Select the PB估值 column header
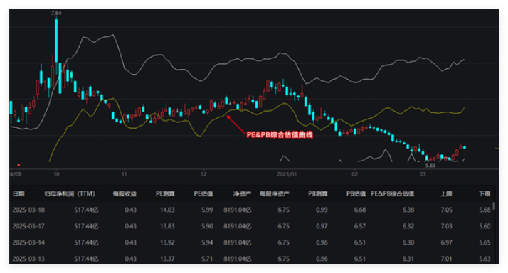 click(x=356, y=193)
